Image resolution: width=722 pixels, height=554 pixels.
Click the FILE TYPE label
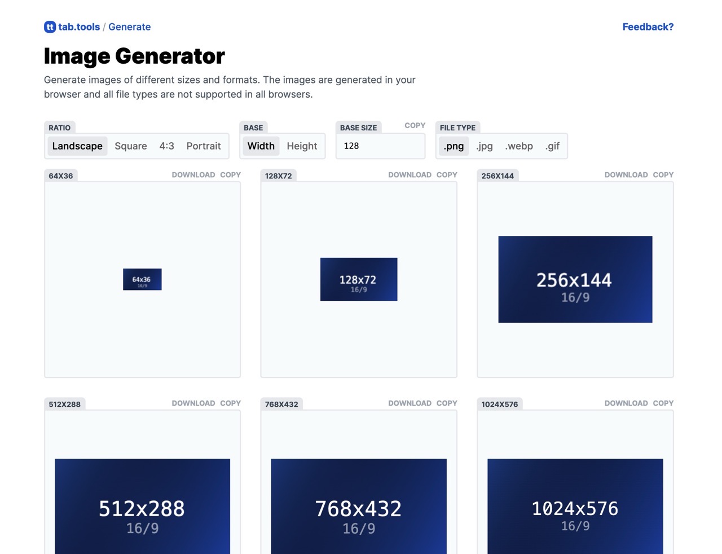pos(457,128)
